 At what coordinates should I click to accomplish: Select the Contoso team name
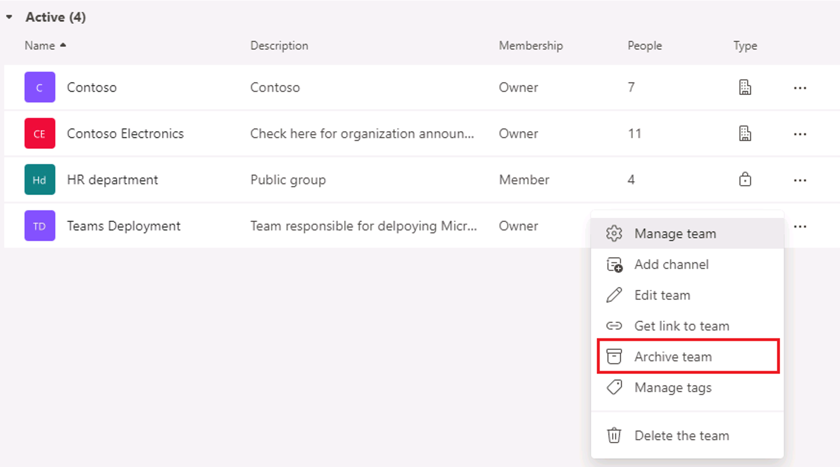tap(92, 88)
